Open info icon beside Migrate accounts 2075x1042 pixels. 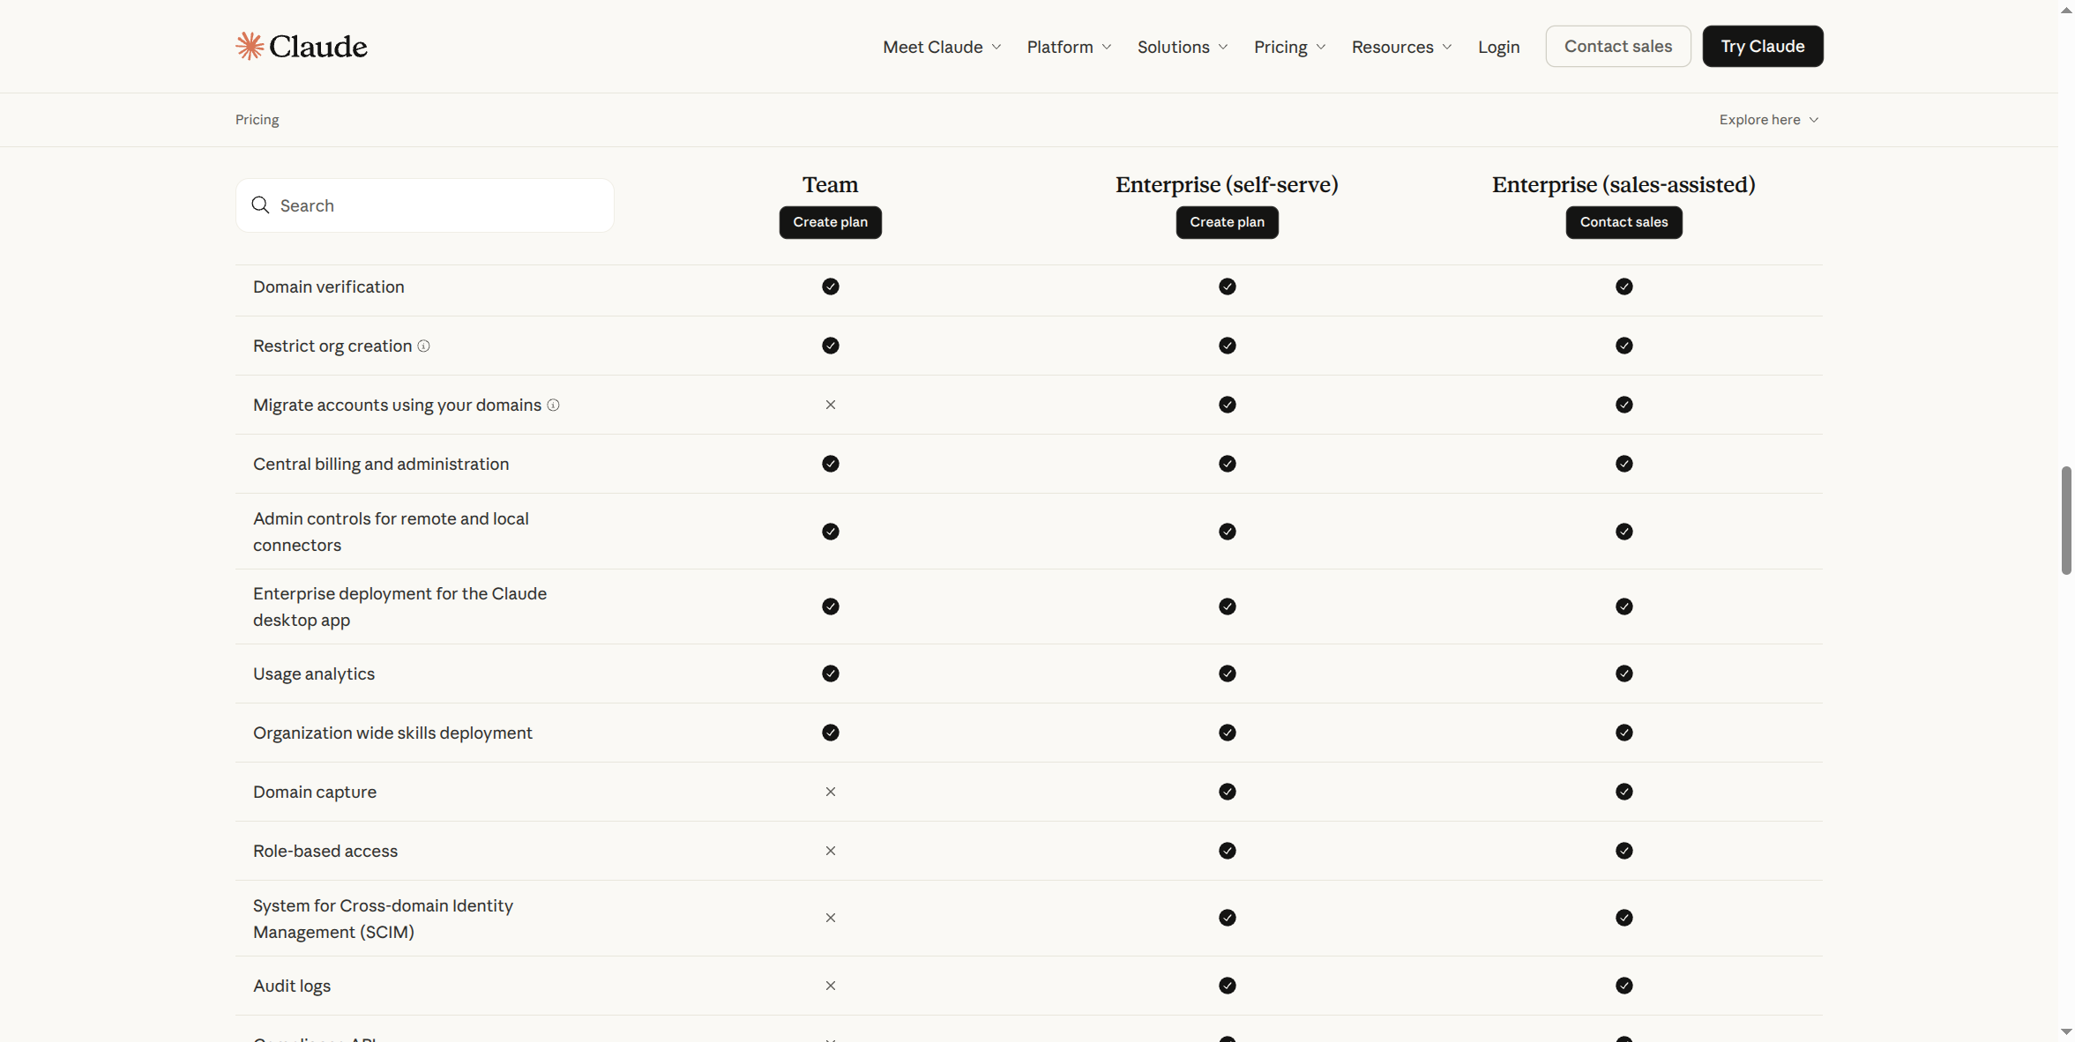[x=553, y=405]
